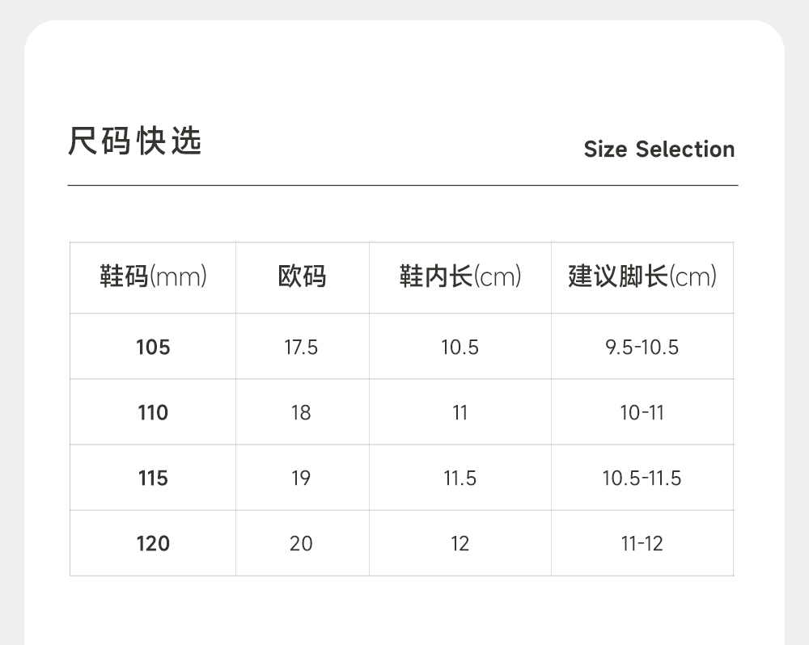Choose shoe size 120 cell
The height and width of the screenshot is (645, 809).
[x=153, y=544]
